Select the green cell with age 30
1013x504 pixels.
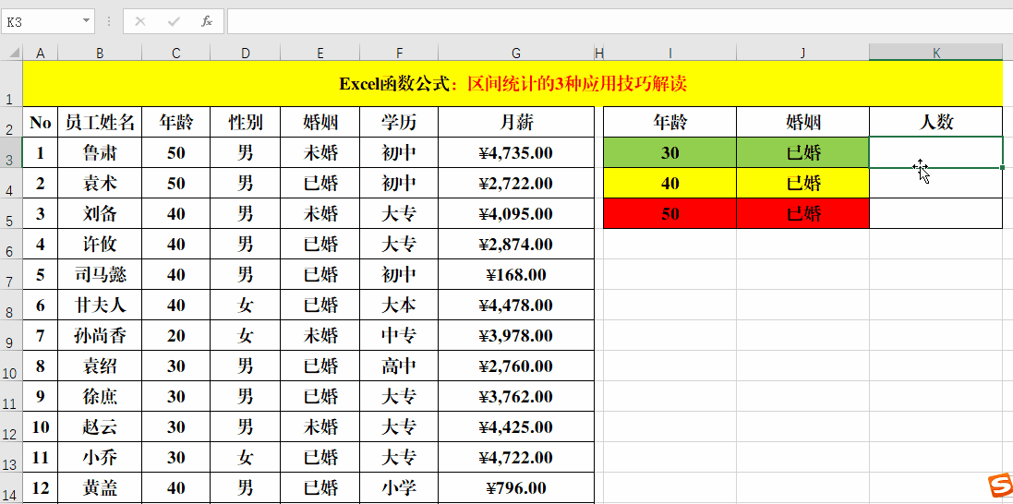pyautogui.click(x=670, y=152)
